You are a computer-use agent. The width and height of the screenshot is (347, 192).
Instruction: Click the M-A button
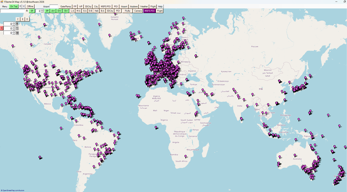click(79, 11)
